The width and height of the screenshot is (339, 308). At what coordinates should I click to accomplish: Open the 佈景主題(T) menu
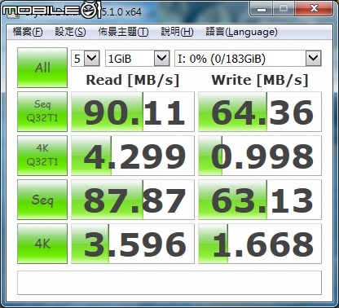(x=123, y=32)
